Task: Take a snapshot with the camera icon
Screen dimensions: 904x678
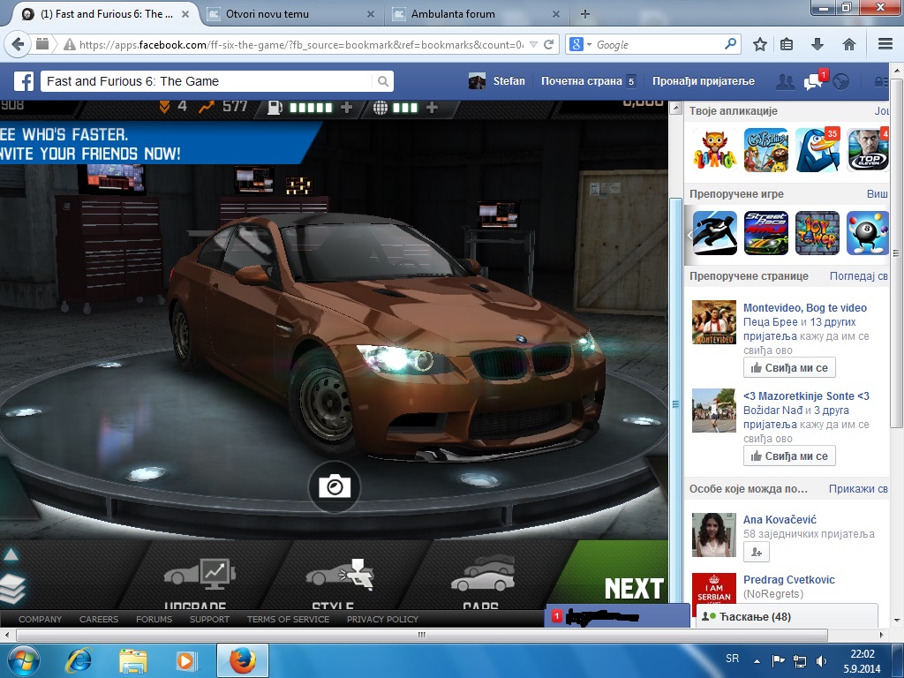Action: (335, 487)
